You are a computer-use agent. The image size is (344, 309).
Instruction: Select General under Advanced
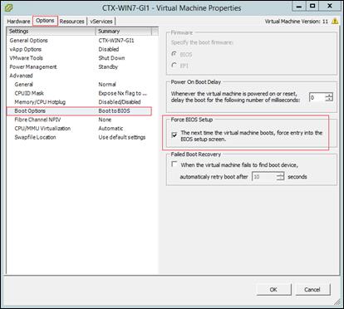(23, 85)
